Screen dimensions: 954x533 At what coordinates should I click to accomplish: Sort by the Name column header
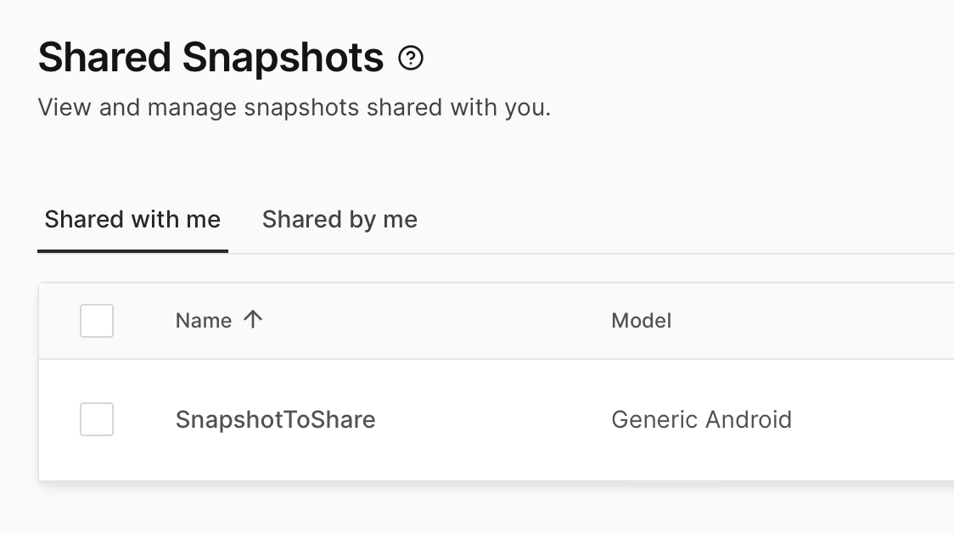coord(204,321)
